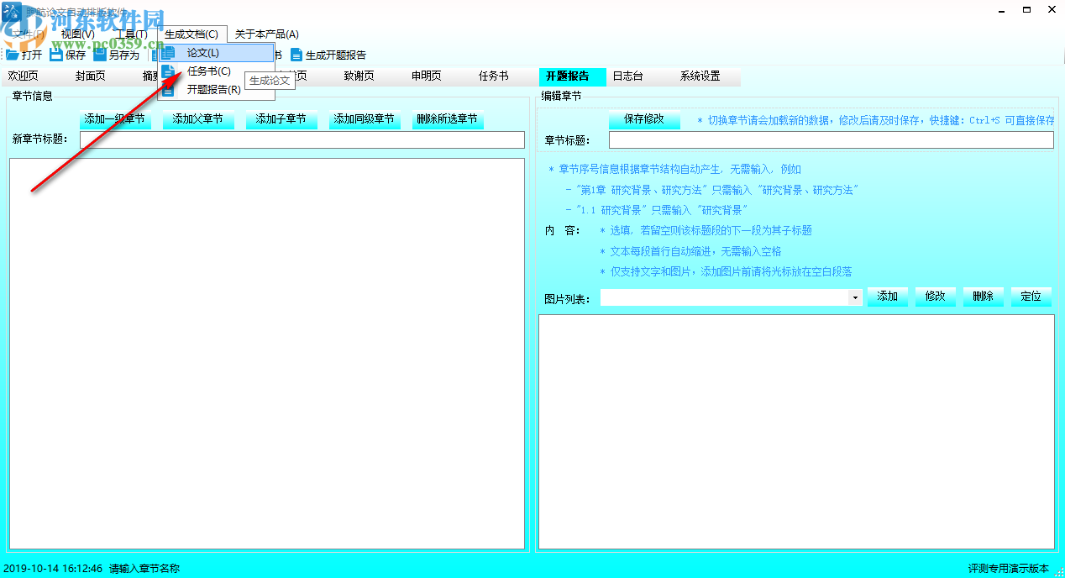
Task: Click the 添加 image button
Action: tap(888, 297)
